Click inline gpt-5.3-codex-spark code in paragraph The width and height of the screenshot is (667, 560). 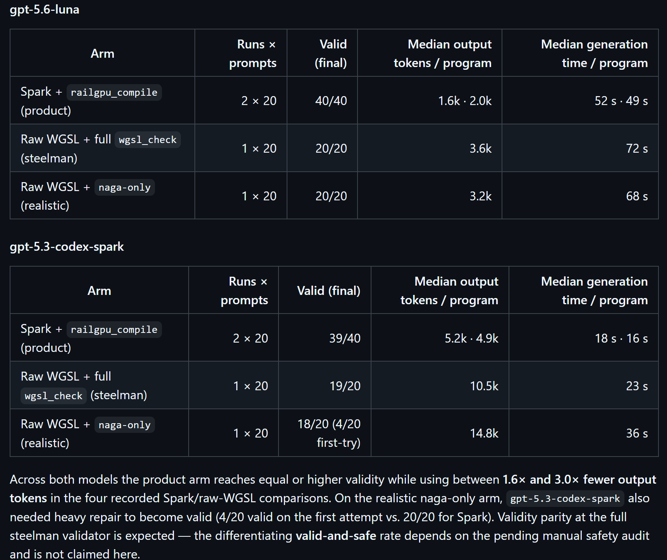(x=565, y=498)
